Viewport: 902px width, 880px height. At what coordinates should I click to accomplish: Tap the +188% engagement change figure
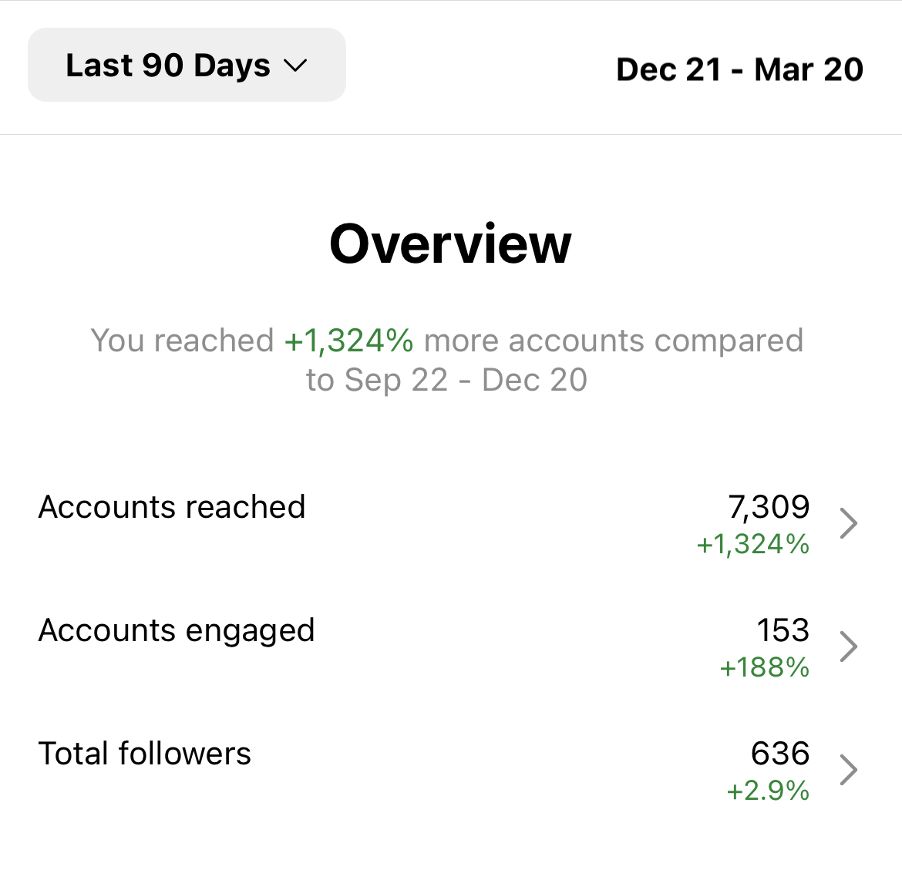(x=764, y=667)
